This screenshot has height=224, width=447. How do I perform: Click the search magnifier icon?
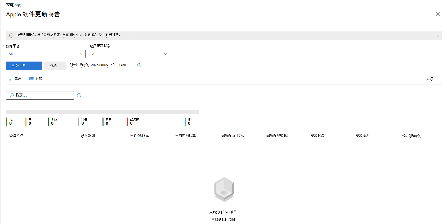(12, 95)
